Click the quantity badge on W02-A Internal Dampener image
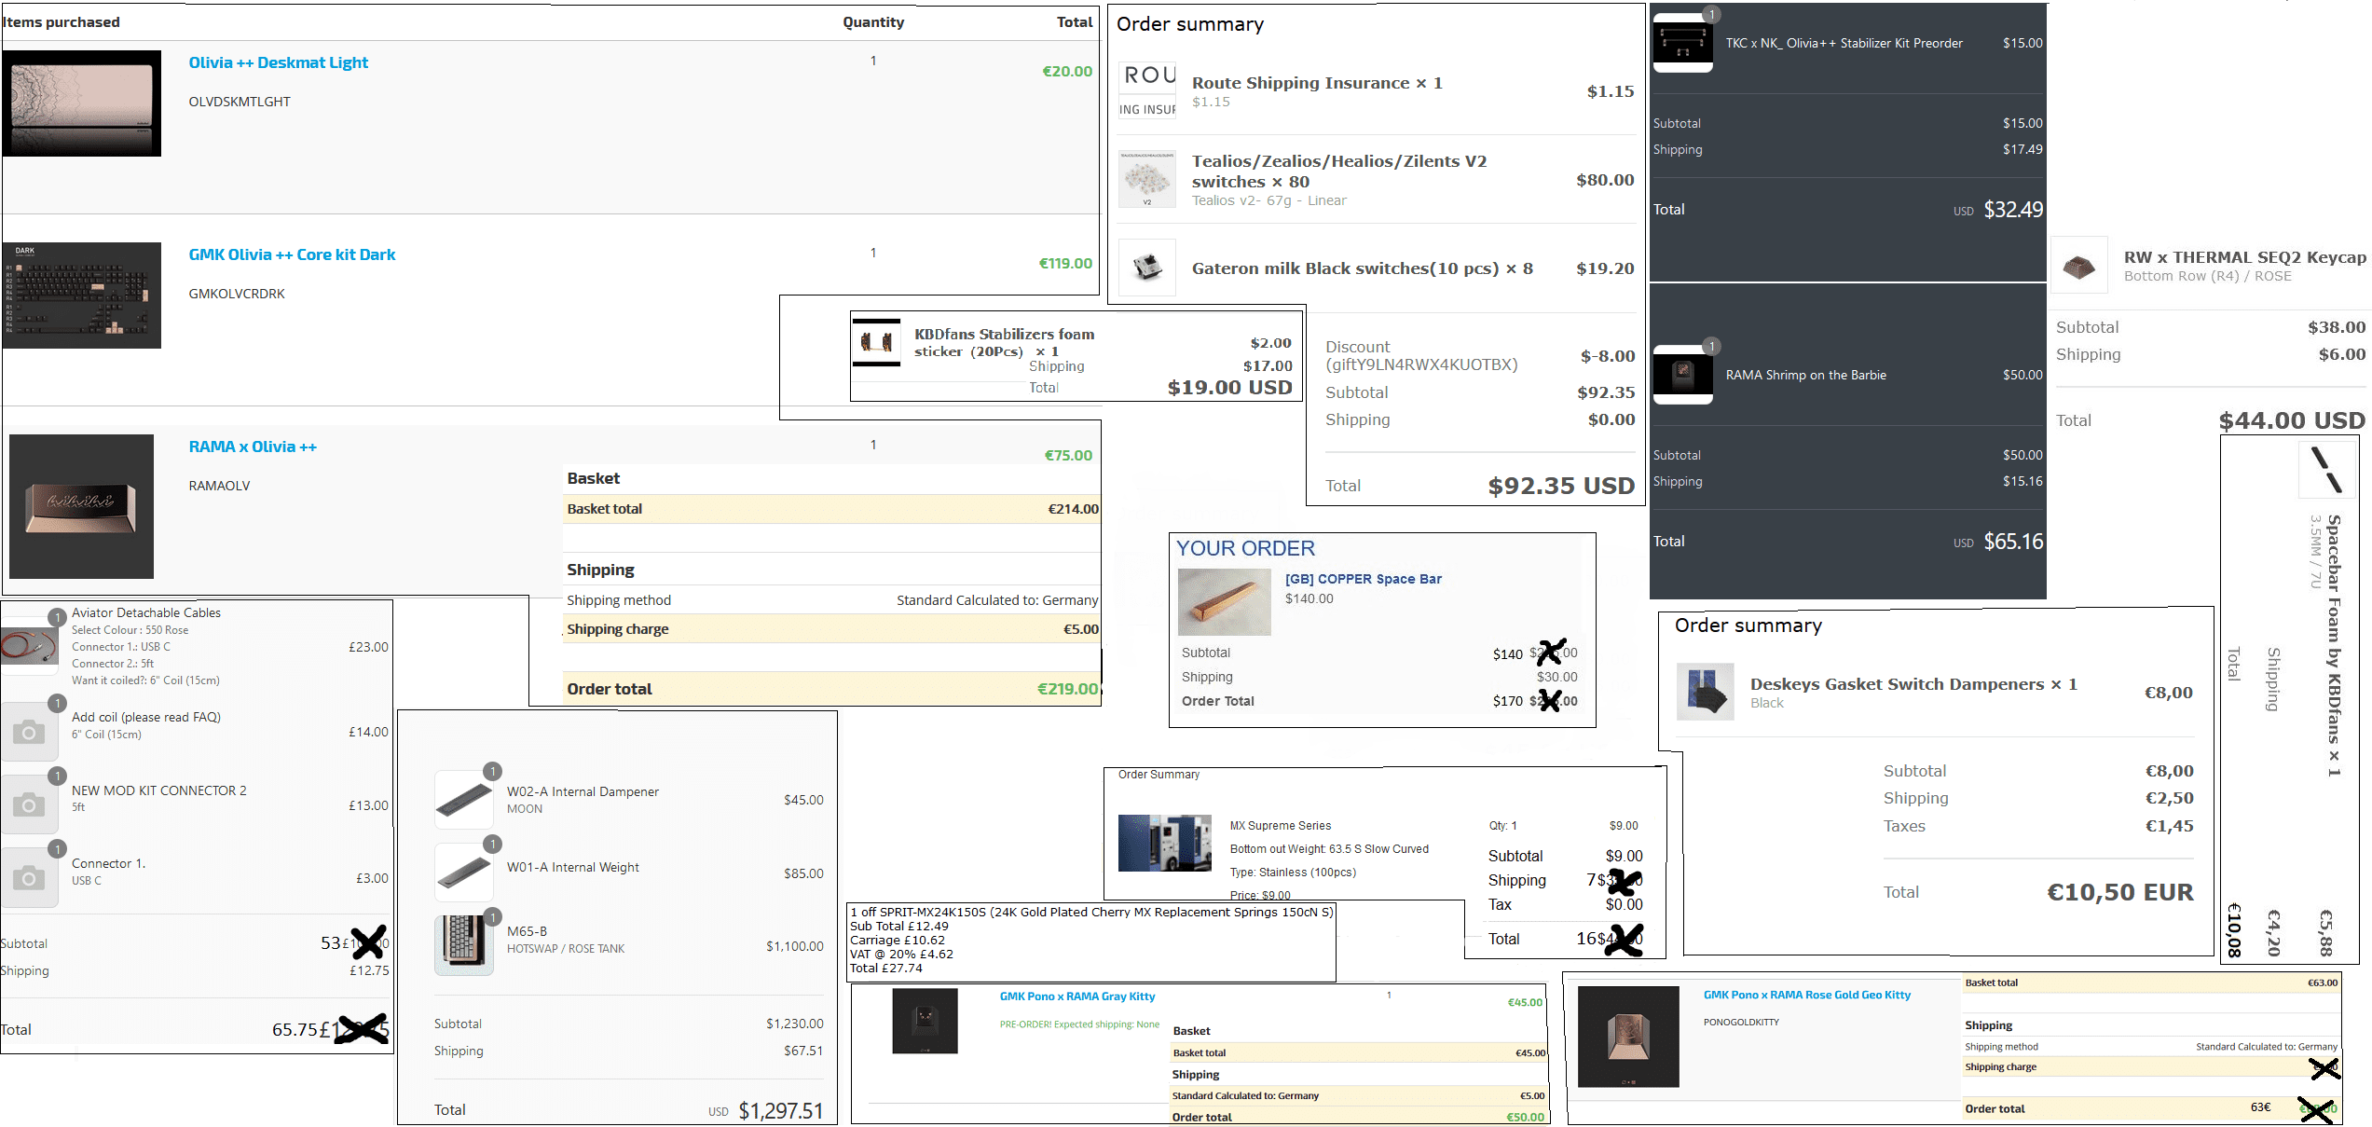The width and height of the screenshot is (2372, 1127). [x=493, y=772]
